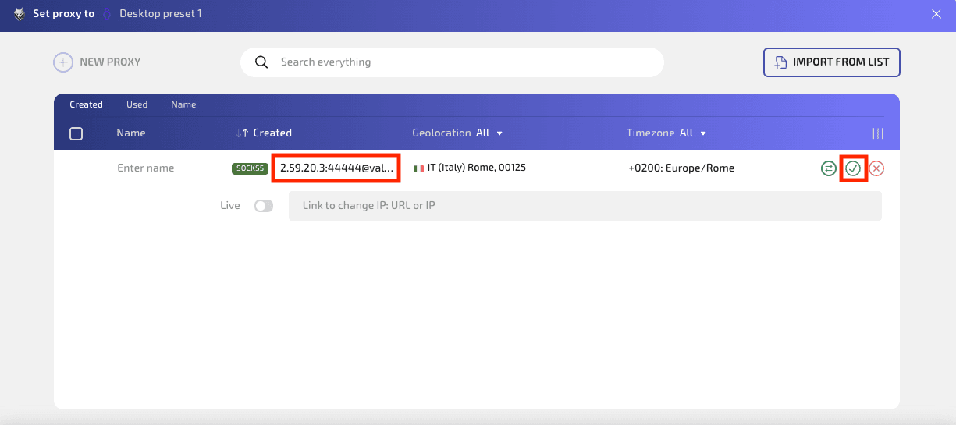This screenshot has height=425, width=956.
Task: Click the plus circle New Proxy icon
Action: [63, 62]
